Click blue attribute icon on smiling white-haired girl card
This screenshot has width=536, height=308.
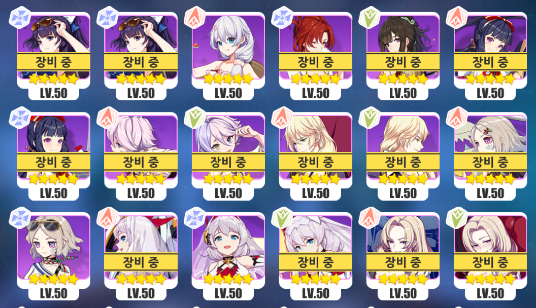tap(194, 218)
